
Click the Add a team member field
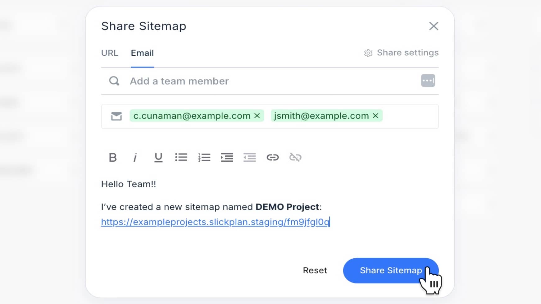pyautogui.click(x=270, y=81)
